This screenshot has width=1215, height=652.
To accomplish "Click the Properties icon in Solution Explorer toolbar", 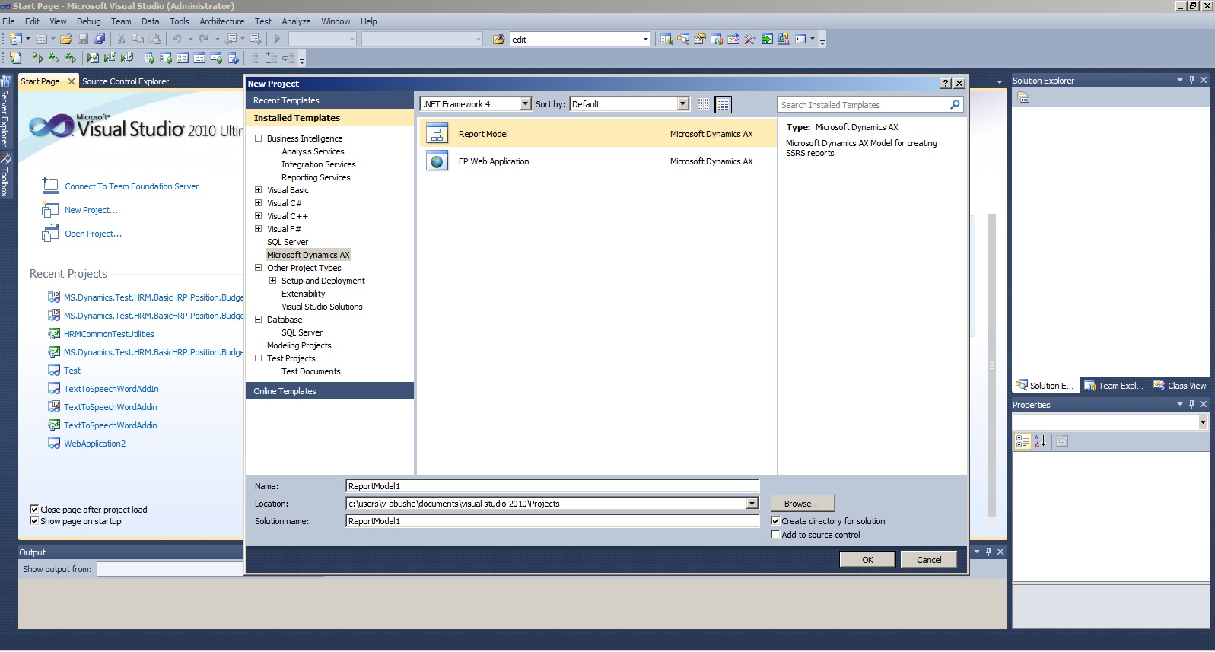I will click(1023, 97).
